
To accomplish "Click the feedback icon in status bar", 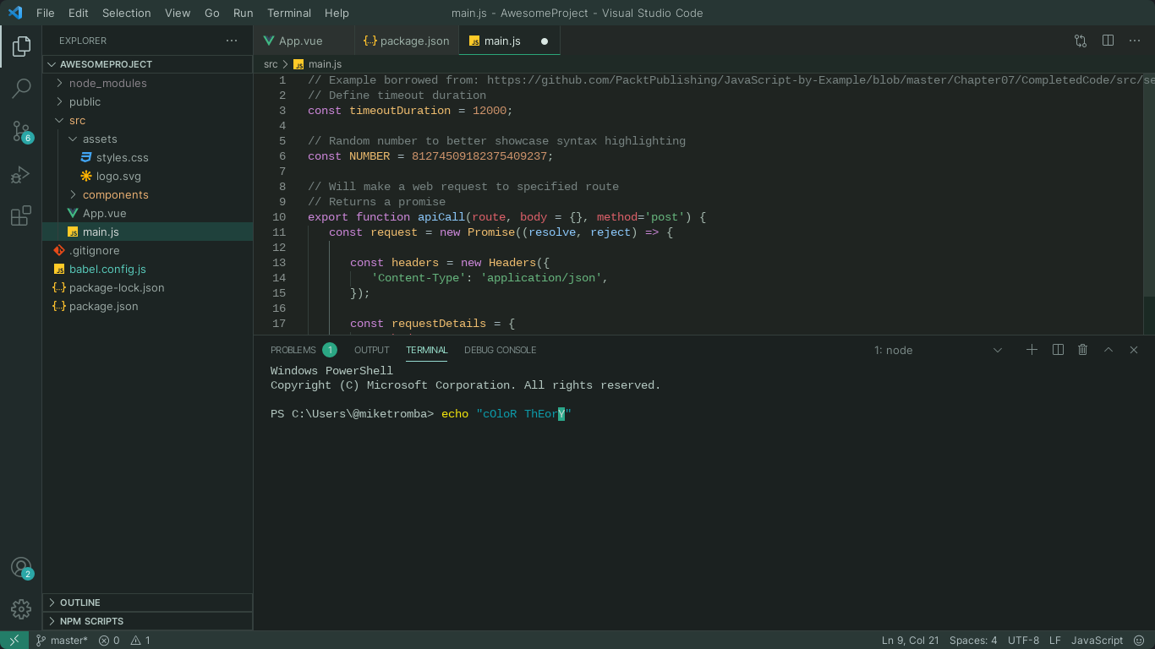I will (x=1137, y=641).
